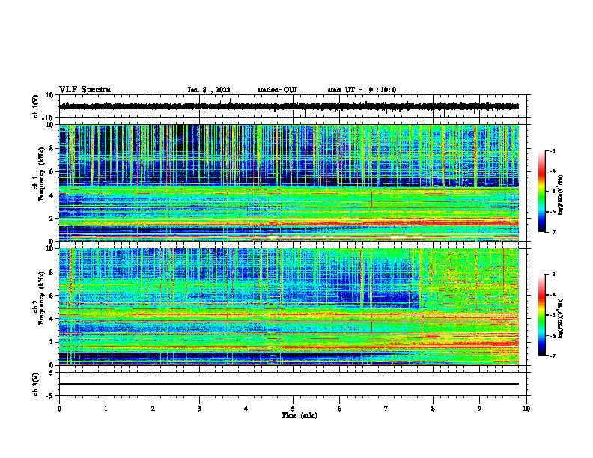
Task: Click the "5" tick on ch.3(V) axis
Action: coord(52,372)
